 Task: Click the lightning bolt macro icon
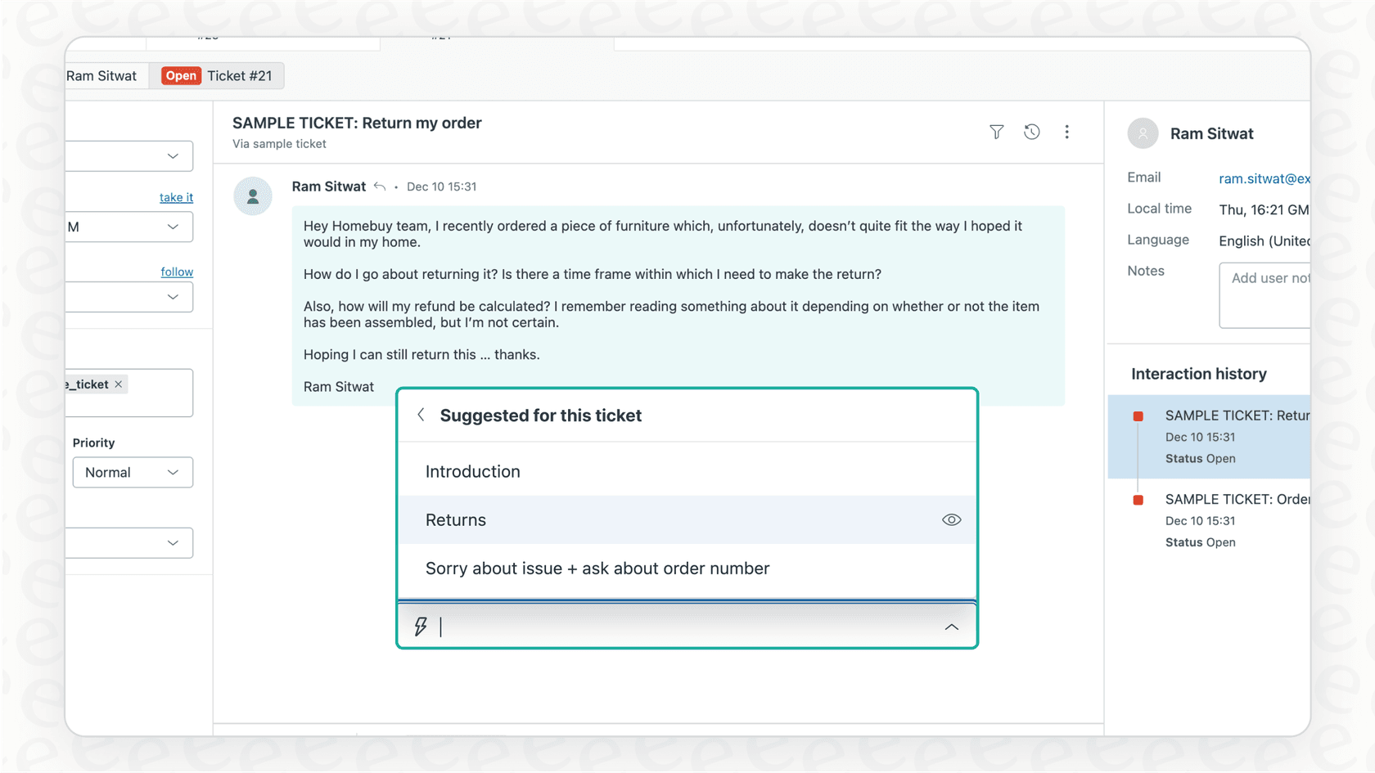pyautogui.click(x=421, y=626)
